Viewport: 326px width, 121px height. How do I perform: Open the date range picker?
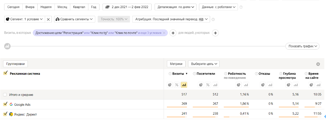[127, 7]
